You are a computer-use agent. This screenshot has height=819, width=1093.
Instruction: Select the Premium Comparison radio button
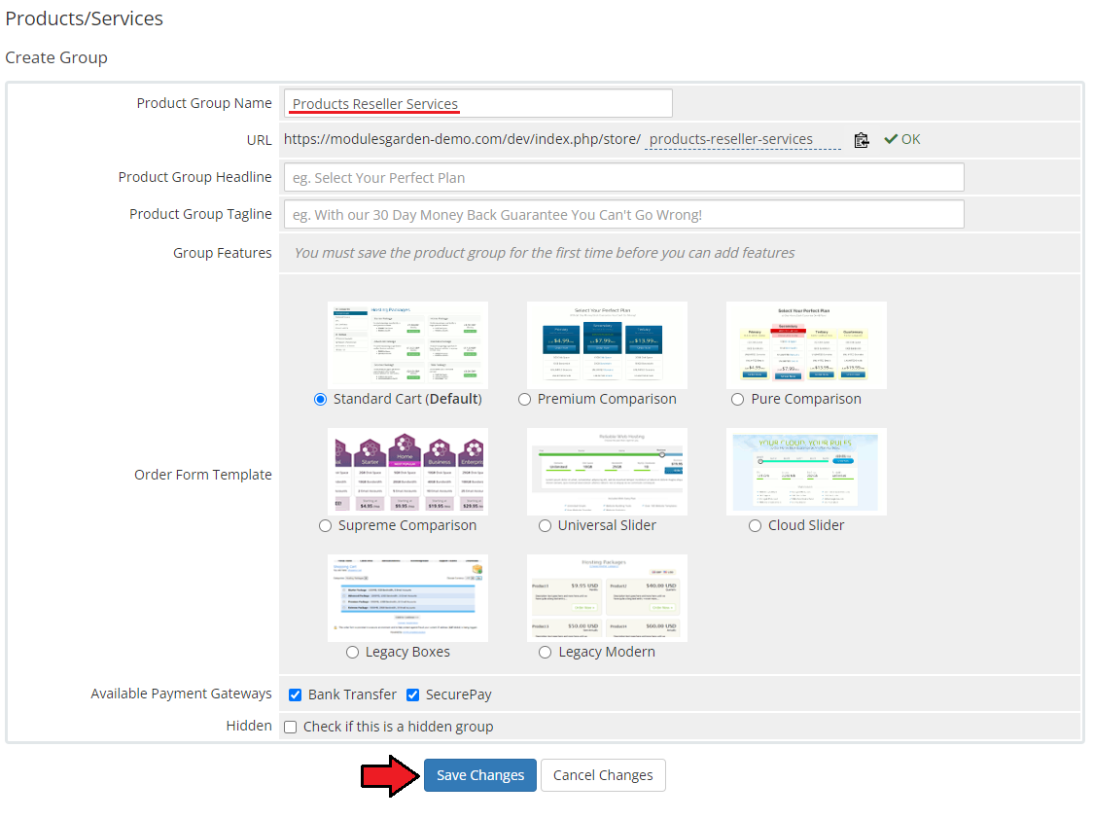click(524, 400)
